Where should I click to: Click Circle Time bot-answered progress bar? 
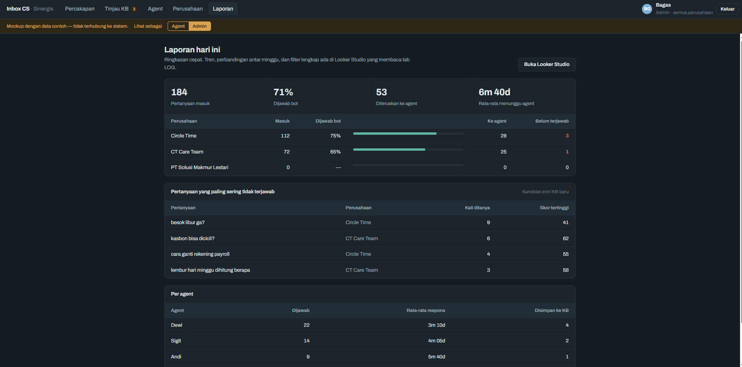(408, 134)
